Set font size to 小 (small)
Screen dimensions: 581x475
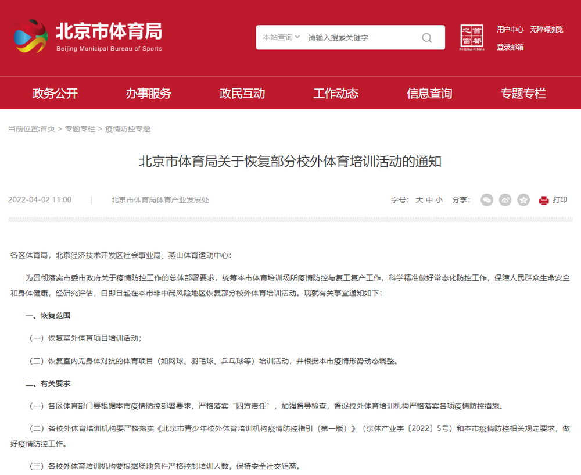(x=439, y=200)
